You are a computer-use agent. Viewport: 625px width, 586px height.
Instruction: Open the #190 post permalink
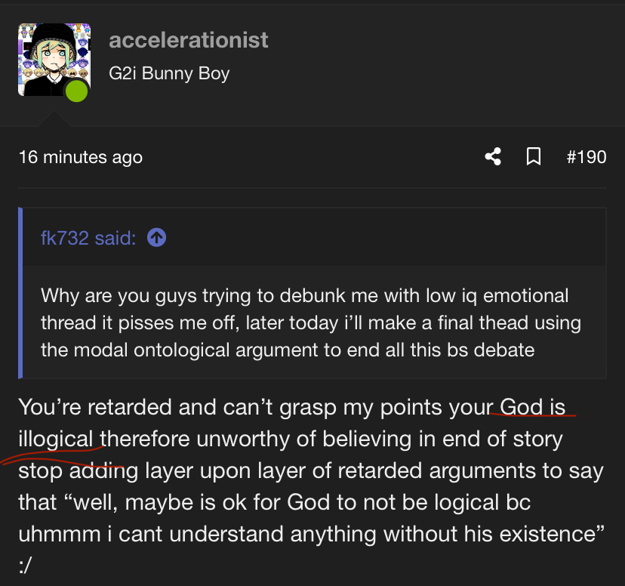(x=586, y=157)
